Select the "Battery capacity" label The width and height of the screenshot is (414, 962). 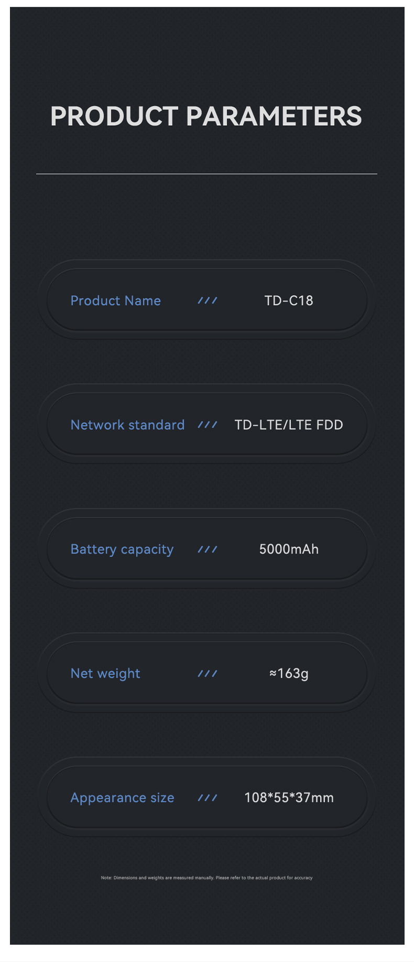[x=122, y=549]
